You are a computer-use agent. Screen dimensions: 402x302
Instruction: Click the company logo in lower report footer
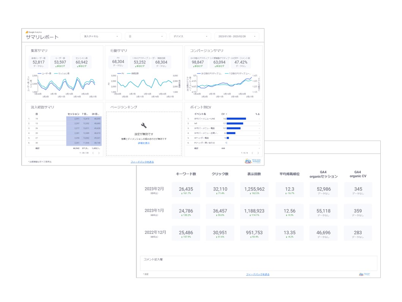(364, 274)
